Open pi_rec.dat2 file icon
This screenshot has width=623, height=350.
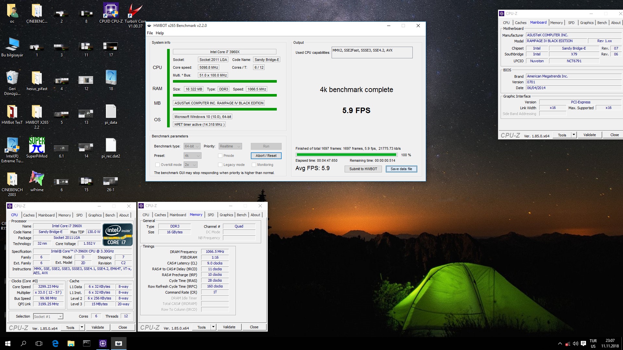pyautogui.click(x=111, y=148)
